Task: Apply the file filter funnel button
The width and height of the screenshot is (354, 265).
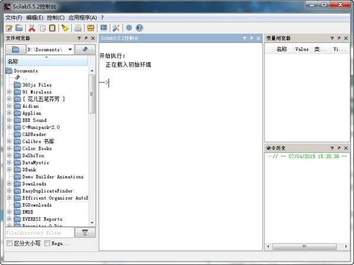Action: click(x=85, y=233)
